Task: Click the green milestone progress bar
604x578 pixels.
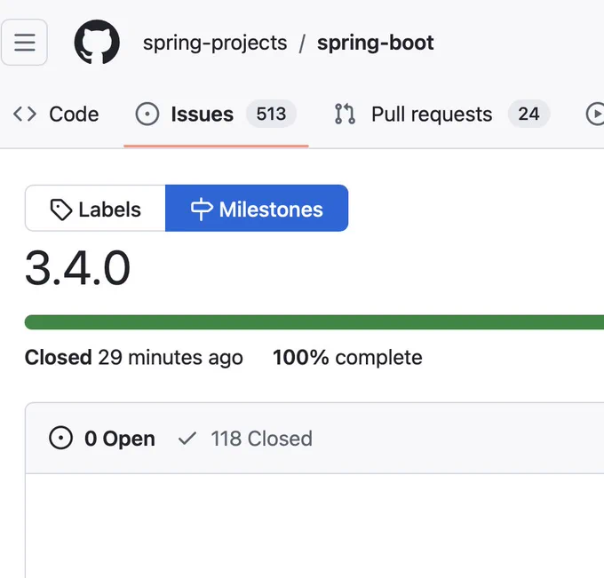Action: tap(314, 322)
